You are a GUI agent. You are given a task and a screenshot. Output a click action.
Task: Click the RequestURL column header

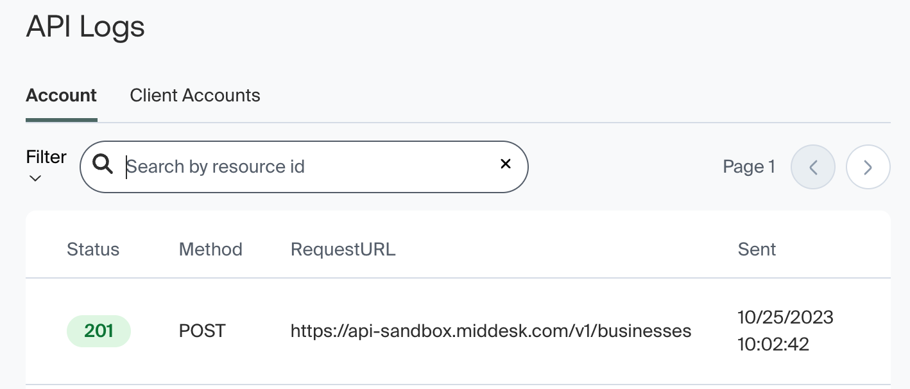pos(343,249)
